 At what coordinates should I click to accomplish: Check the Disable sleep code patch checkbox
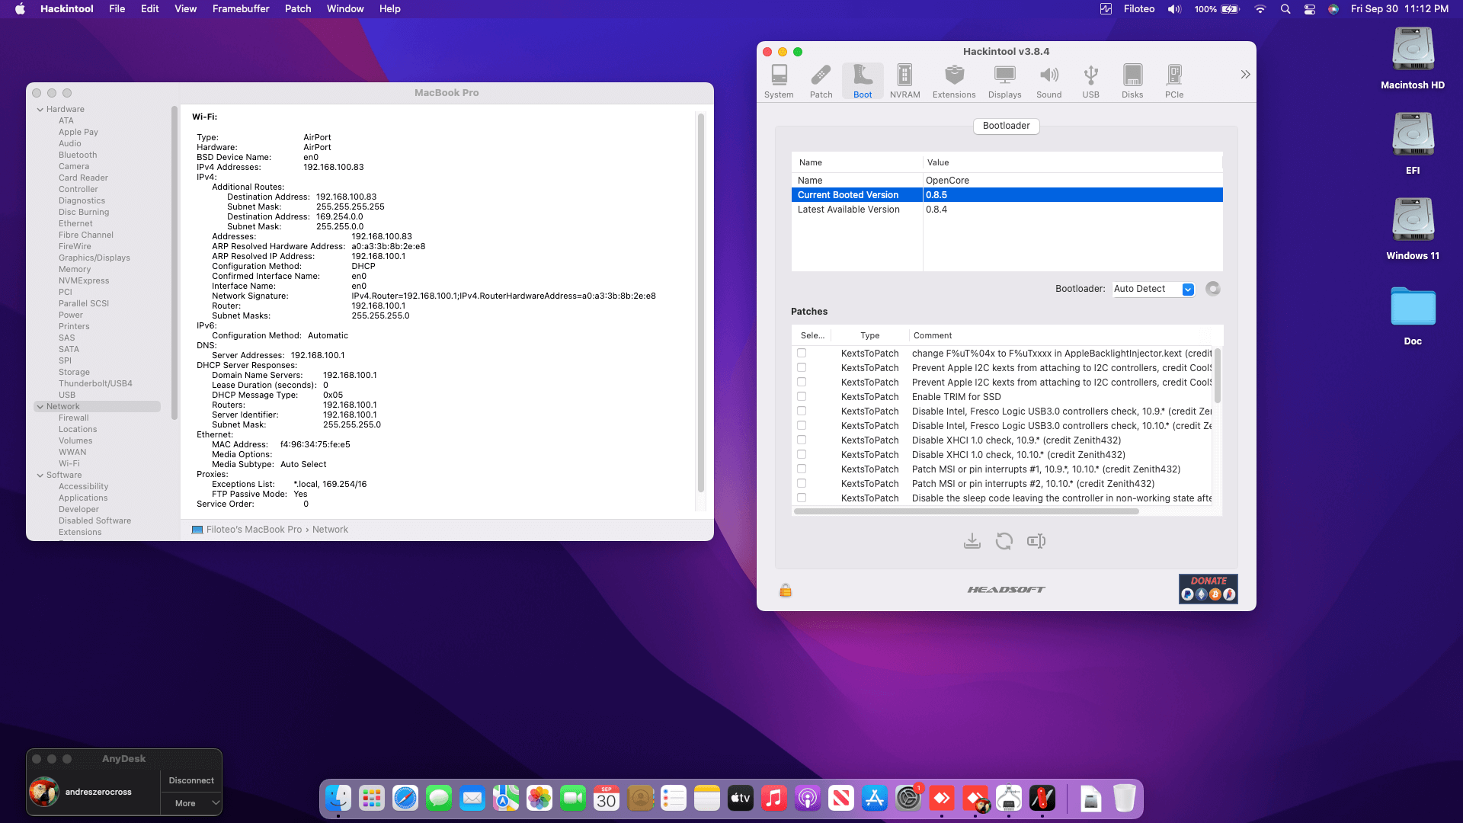pos(802,498)
